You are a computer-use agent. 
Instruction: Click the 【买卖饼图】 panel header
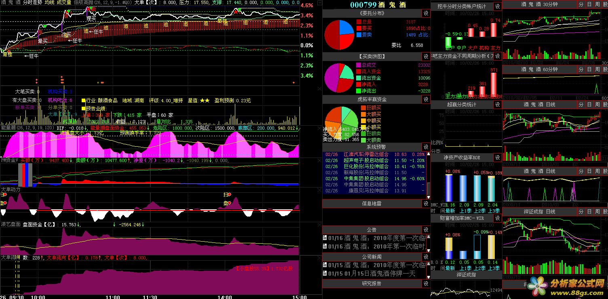372,56
